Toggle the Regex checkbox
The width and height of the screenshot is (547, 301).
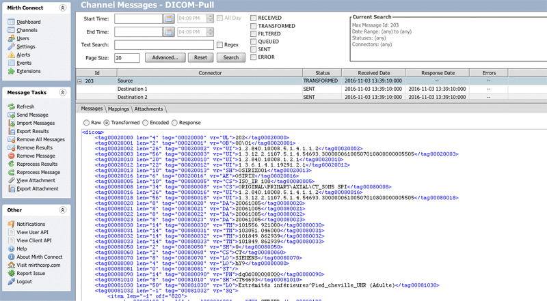click(219, 44)
